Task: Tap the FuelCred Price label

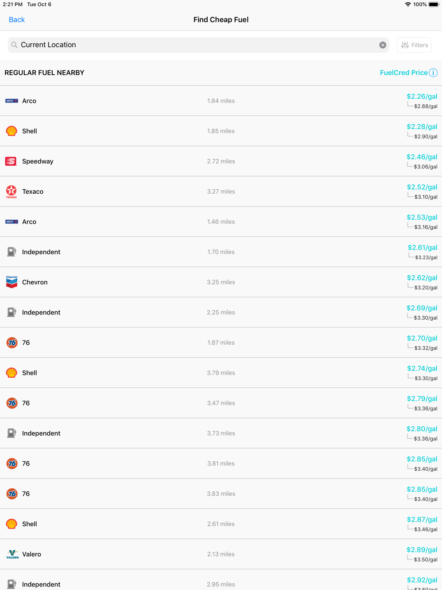Action: pyautogui.click(x=404, y=73)
